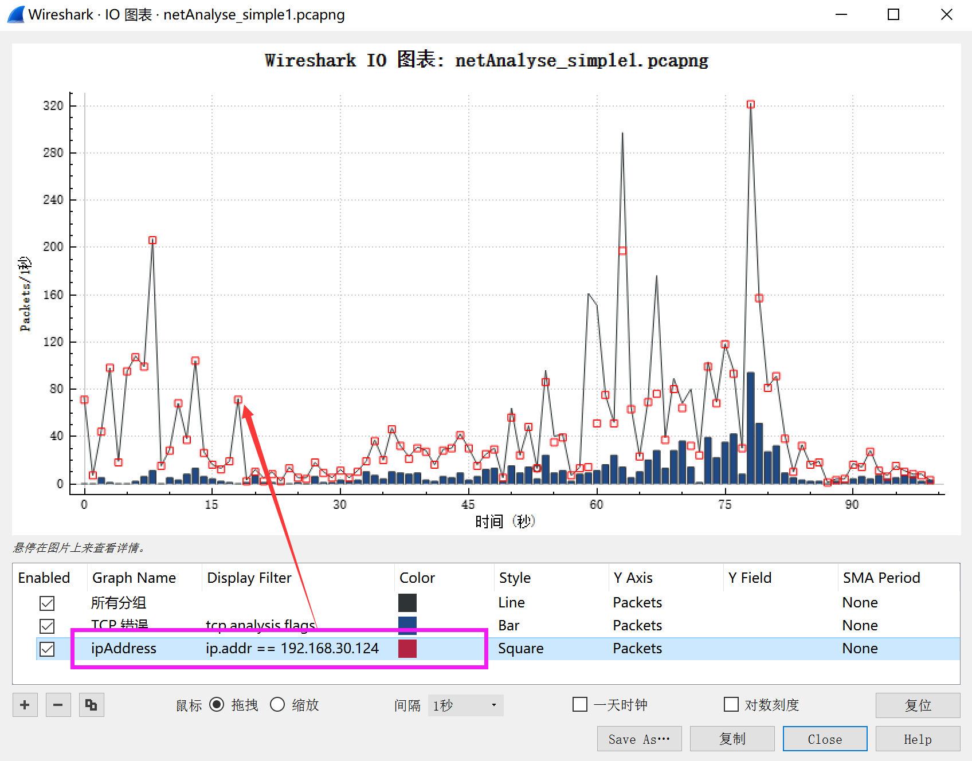Open the Help button
Image resolution: width=972 pixels, height=761 pixels.
tap(918, 739)
